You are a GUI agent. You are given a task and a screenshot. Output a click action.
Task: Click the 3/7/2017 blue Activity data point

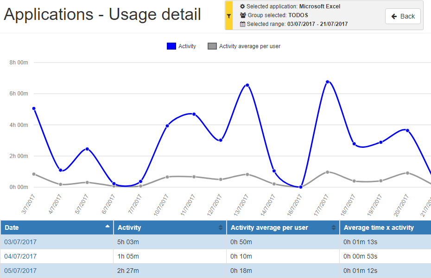34,108
